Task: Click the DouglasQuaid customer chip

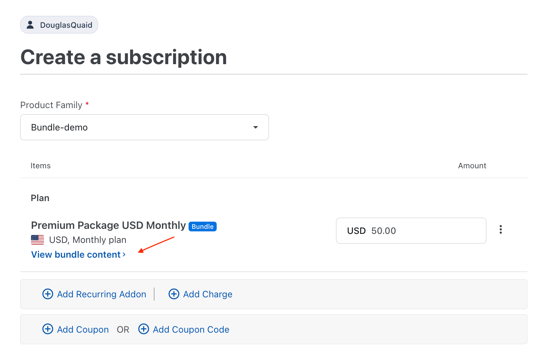Action: 59,25
